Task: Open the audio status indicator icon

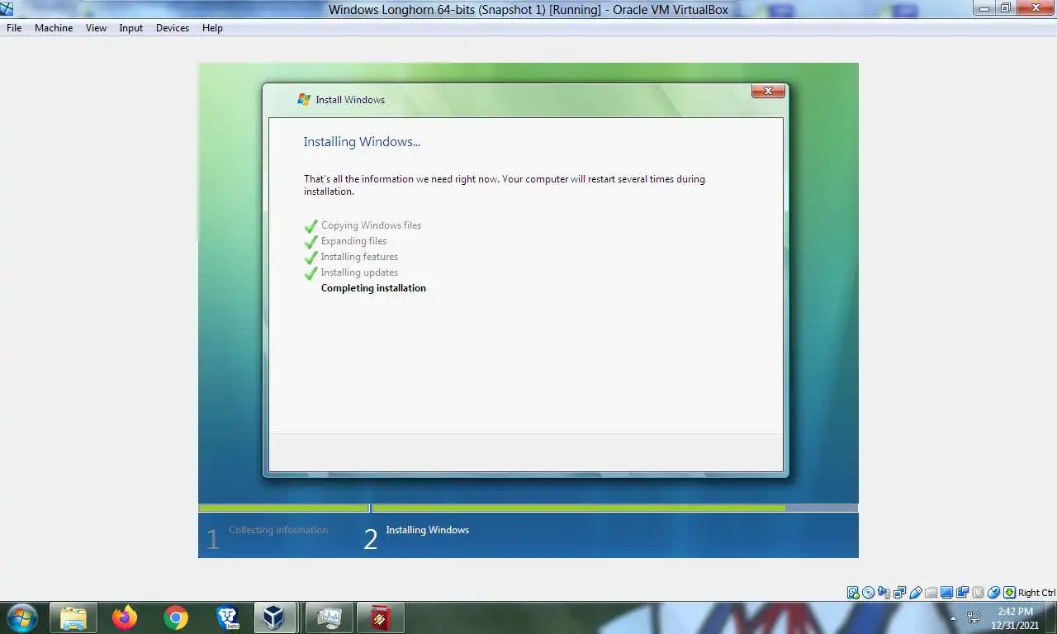Action: click(884, 593)
